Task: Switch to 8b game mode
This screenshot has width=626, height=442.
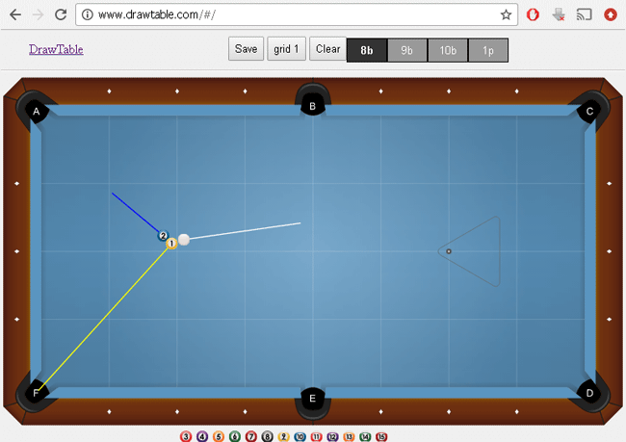Action: click(367, 50)
